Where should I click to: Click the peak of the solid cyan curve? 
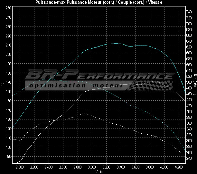click(116, 43)
